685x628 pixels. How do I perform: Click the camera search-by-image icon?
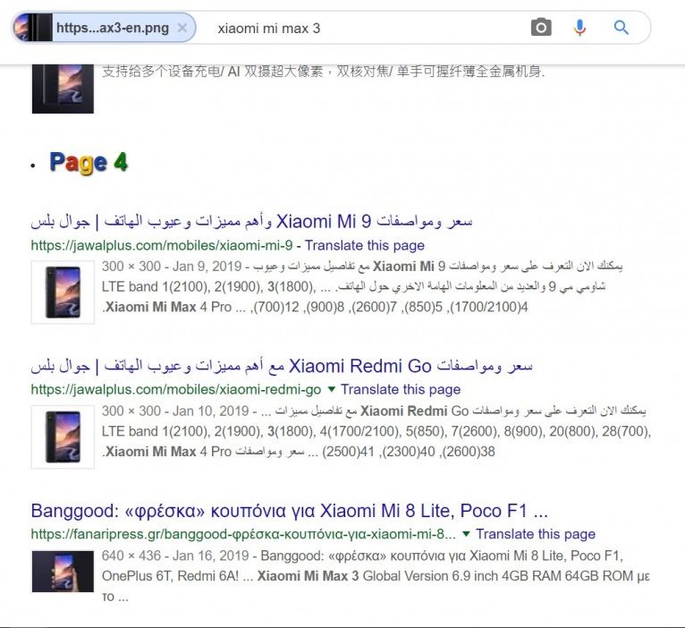click(541, 28)
